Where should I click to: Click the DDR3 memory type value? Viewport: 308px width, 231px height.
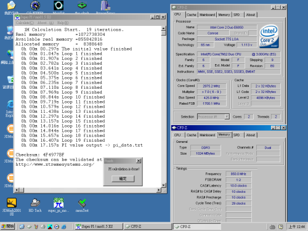pos(206,148)
